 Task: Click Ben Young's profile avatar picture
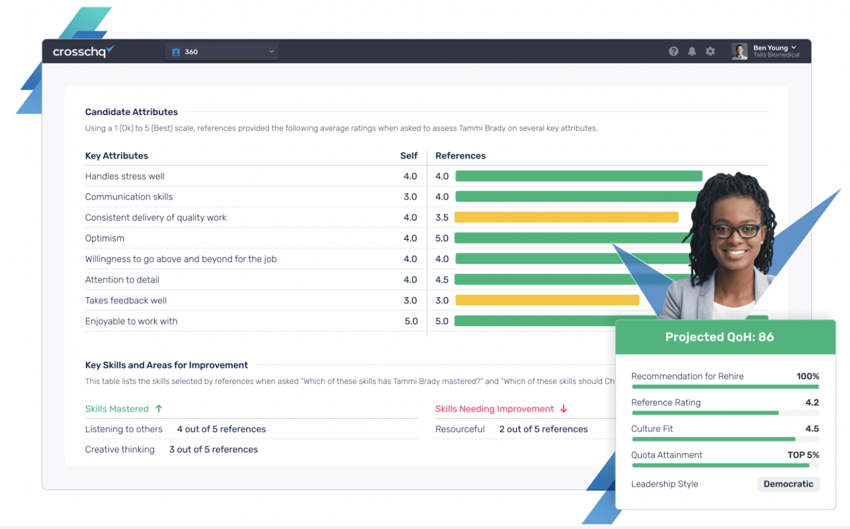738,51
